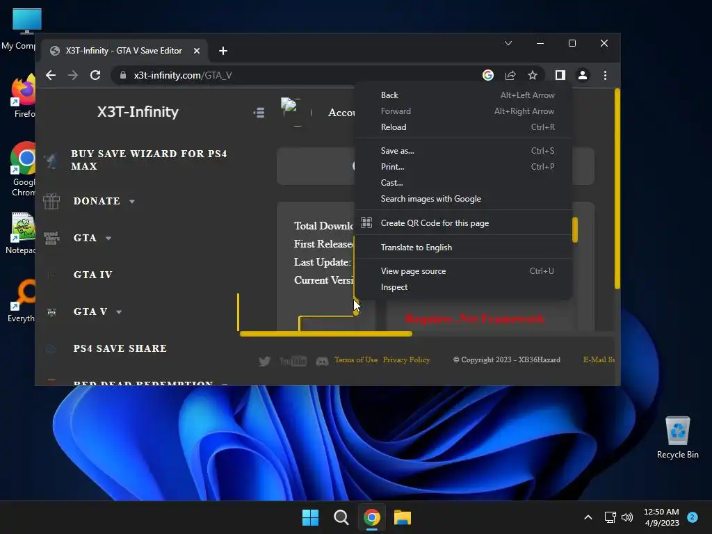The width and height of the screenshot is (712, 534).
Task: Select Print... in context menu
Action: [x=463, y=167]
